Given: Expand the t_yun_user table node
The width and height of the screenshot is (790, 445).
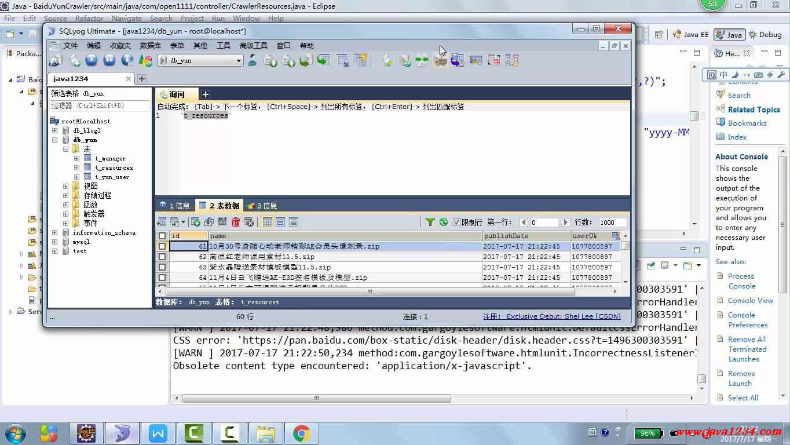Looking at the screenshot, I should [x=76, y=177].
